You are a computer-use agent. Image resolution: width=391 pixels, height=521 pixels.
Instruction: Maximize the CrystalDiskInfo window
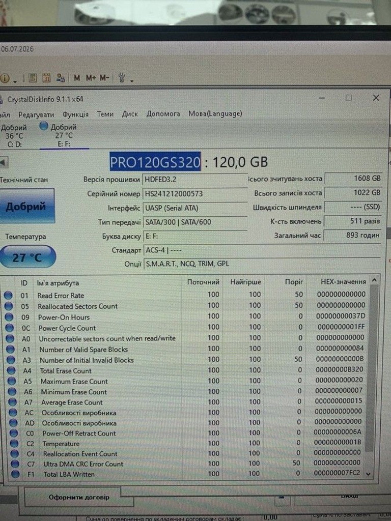pos(349,98)
